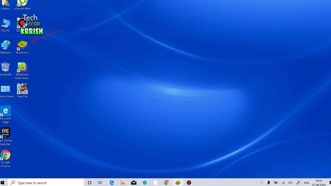The image size is (331, 186).
Task: Open network settings from the tray
Action: 283,182
